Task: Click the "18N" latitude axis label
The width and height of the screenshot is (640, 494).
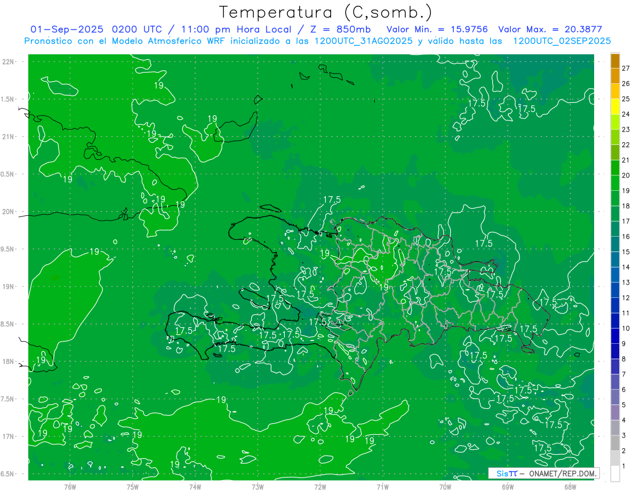Action: coord(9,362)
